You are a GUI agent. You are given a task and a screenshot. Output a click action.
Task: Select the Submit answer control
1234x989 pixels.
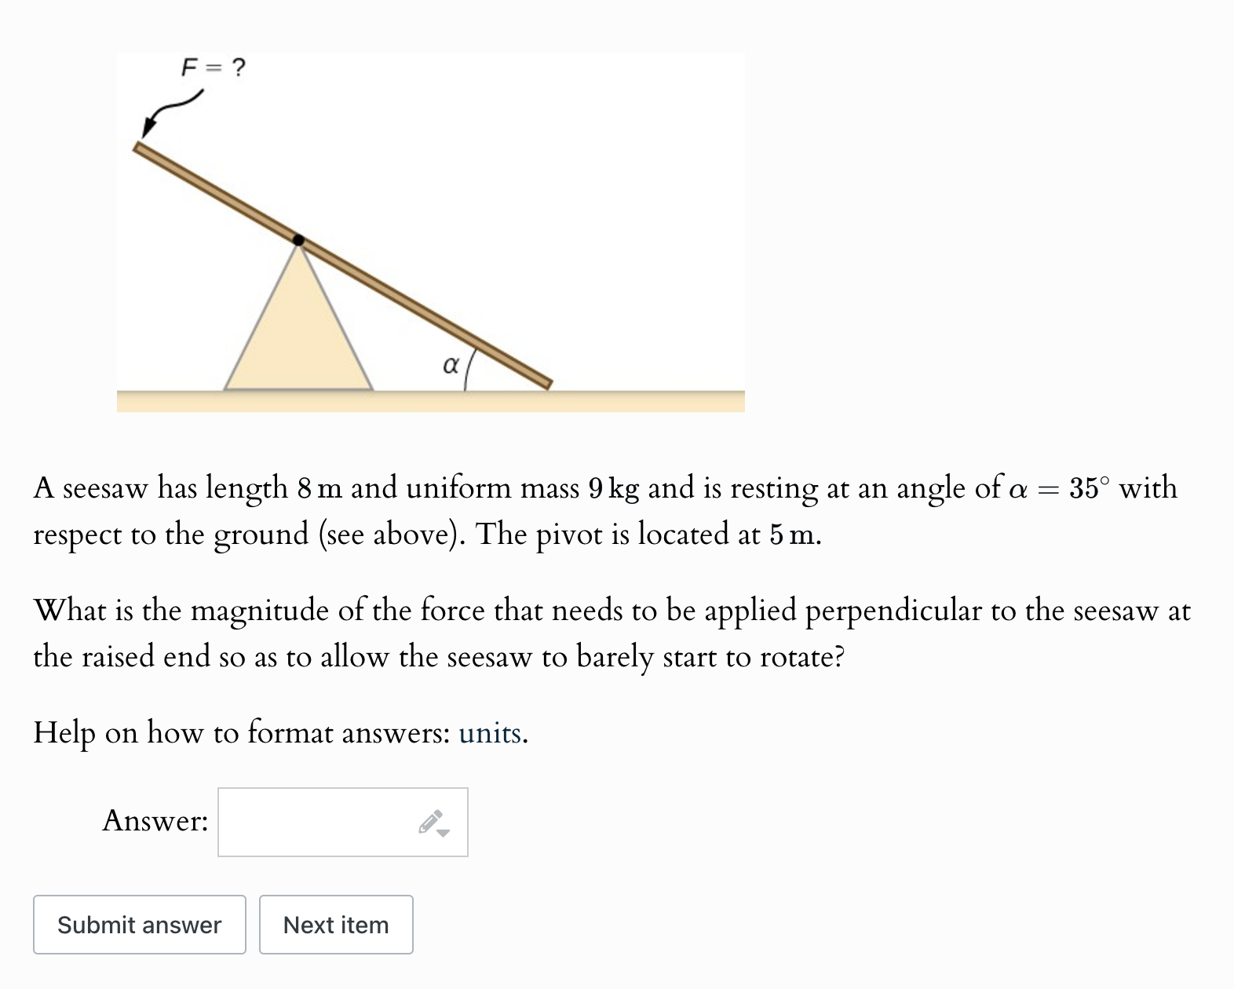coord(139,925)
